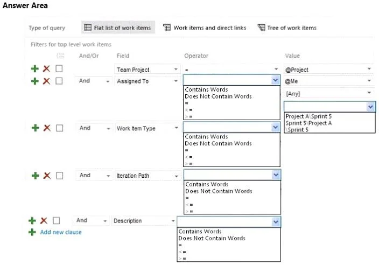Choose Contains Words for Work Item Type

click(206, 137)
